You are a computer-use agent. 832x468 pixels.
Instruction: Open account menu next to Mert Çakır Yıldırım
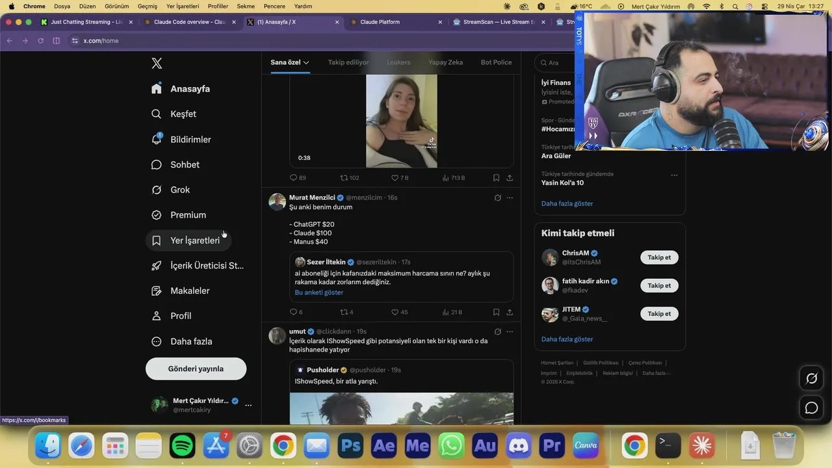pos(248,405)
